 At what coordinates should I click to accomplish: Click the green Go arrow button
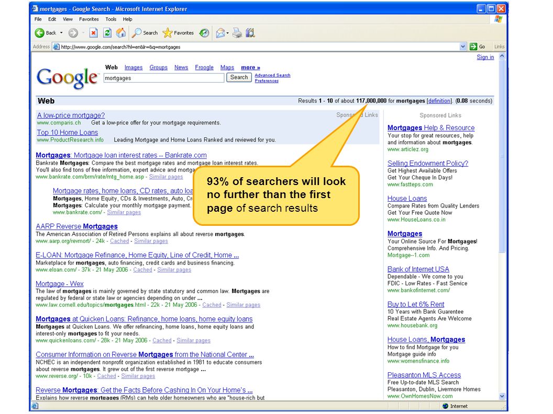click(473, 47)
